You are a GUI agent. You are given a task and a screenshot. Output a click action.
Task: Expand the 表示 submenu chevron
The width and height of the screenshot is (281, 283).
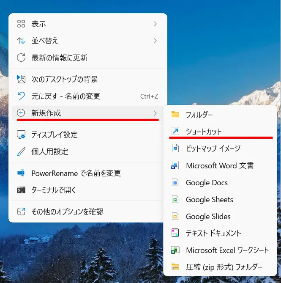click(x=155, y=24)
